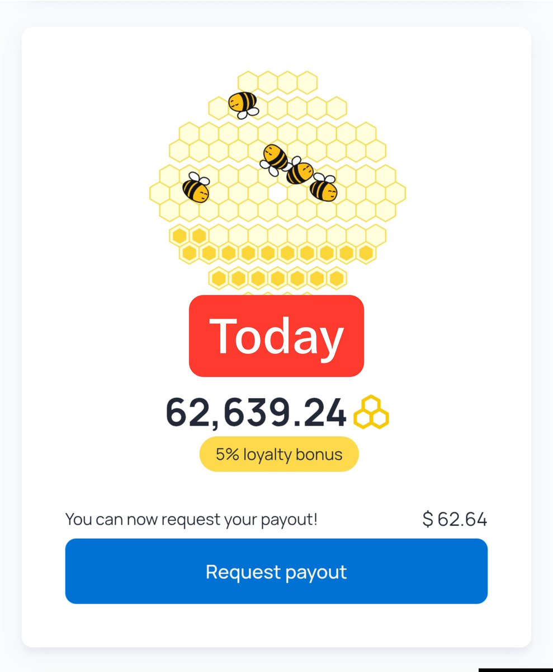Click the bee at the honeycomb top
The width and height of the screenshot is (553, 672).
tap(243, 105)
